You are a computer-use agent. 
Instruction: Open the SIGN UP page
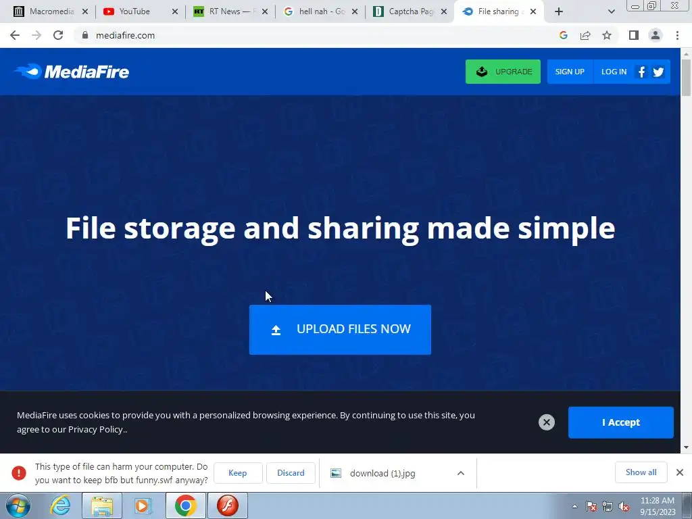tap(569, 72)
